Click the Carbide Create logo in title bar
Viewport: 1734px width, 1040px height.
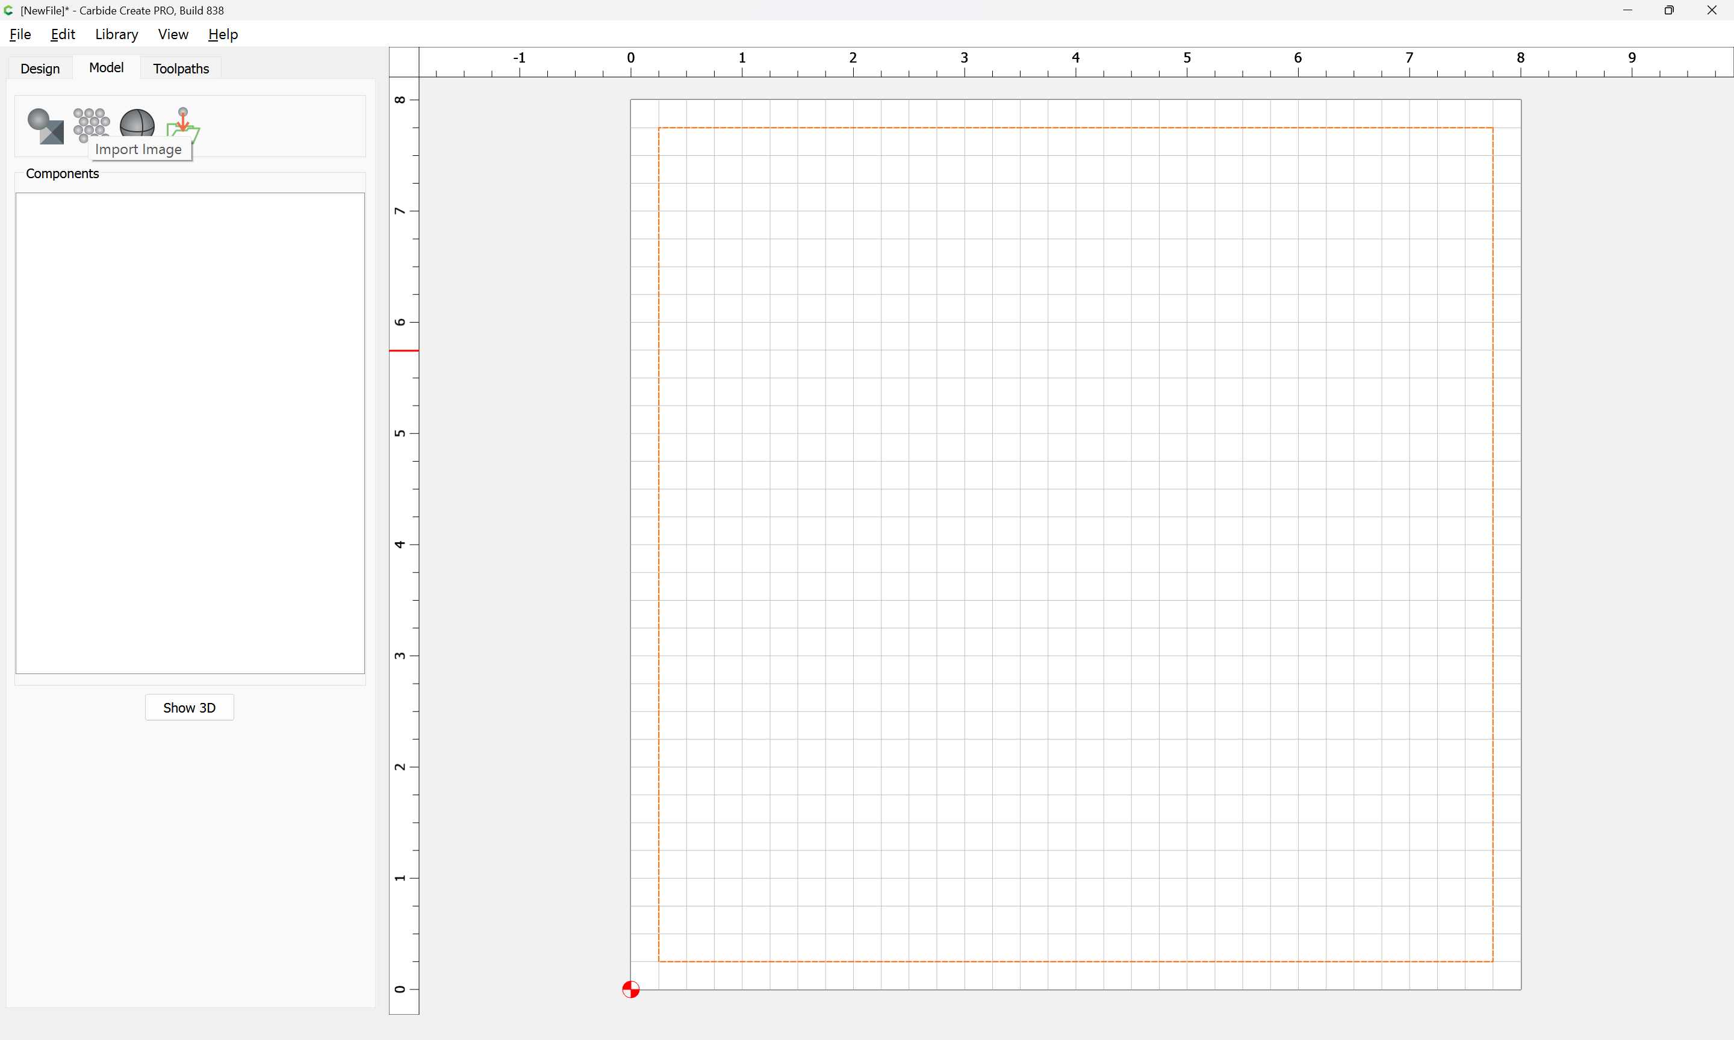click(9, 10)
